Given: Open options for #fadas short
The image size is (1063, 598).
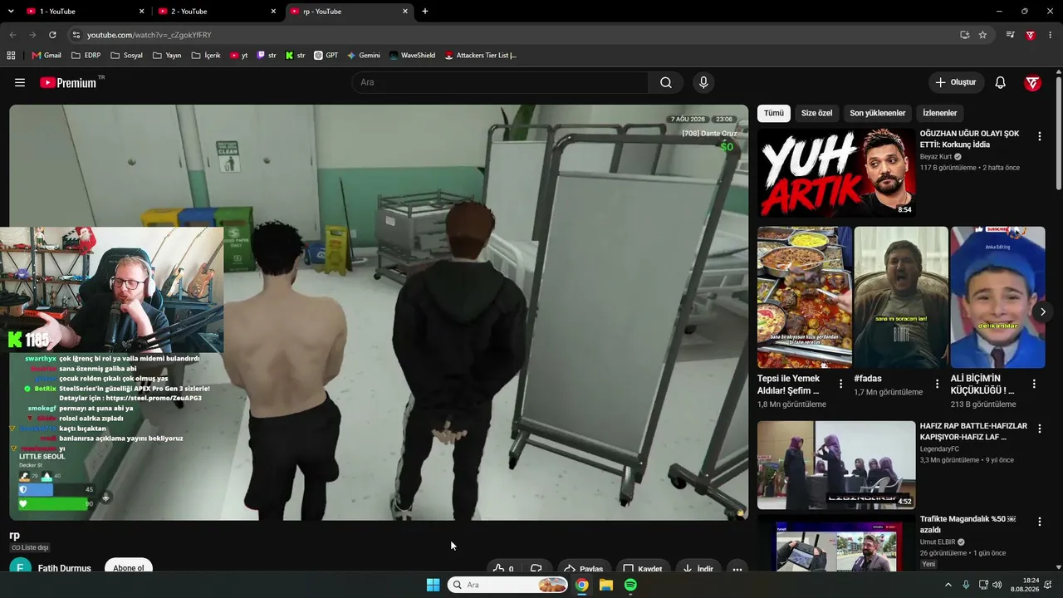Looking at the screenshot, I should click(937, 384).
